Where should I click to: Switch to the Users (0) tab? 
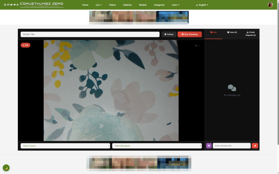click(232, 32)
